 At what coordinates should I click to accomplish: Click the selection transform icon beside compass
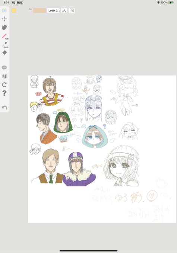[72, 10]
